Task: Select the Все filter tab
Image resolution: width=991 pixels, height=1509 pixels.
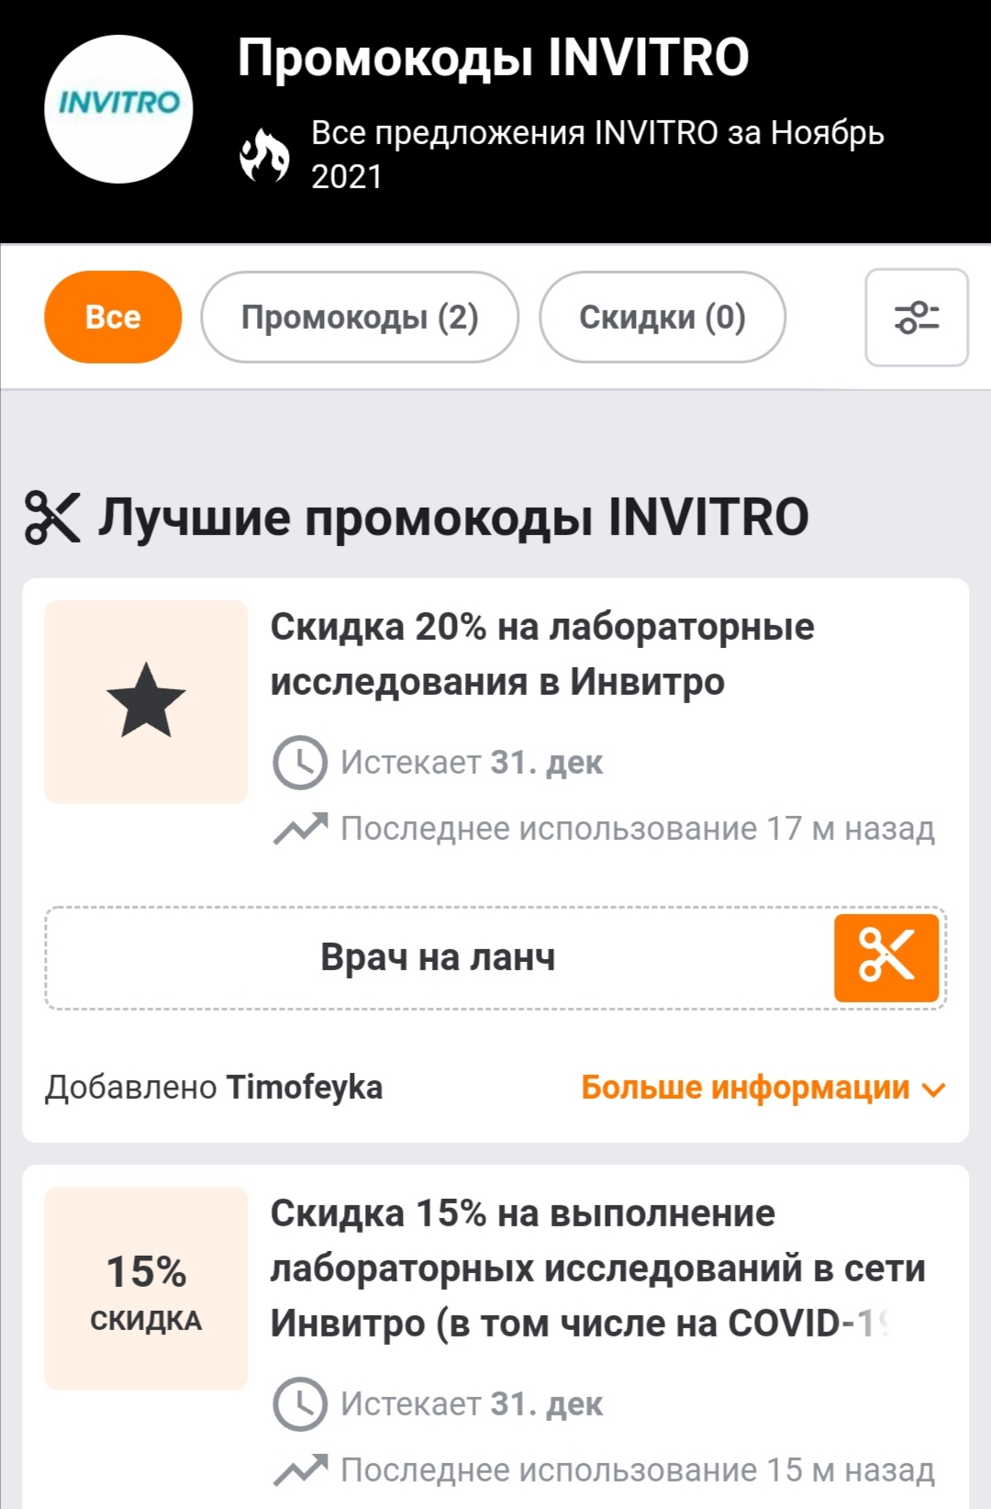Action: [x=113, y=317]
